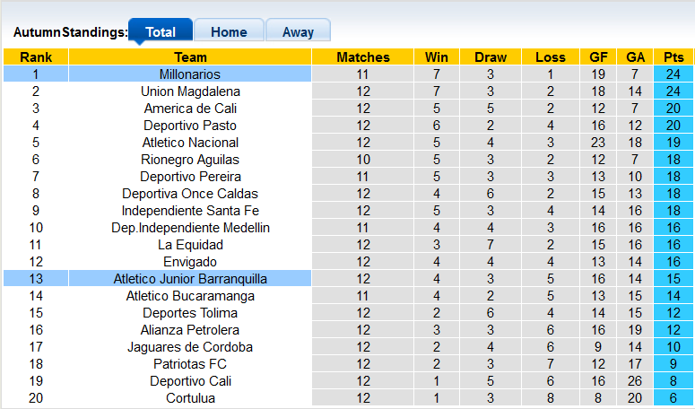
Task: Click the Cortulua team name
Action: pyautogui.click(x=190, y=398)
